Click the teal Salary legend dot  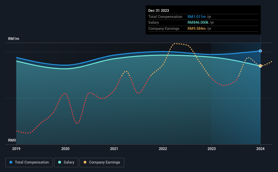[60, 162]
